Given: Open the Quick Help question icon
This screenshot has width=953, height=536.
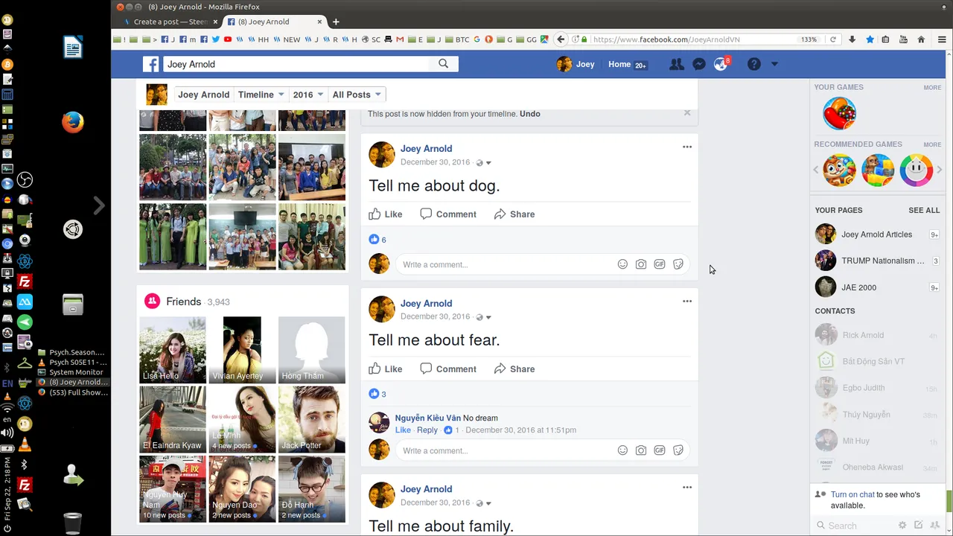Looking at the screenshot, I should tap(754, 65).
